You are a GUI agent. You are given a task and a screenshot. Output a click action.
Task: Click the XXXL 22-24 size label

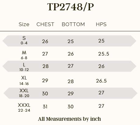tap(24, 107)
